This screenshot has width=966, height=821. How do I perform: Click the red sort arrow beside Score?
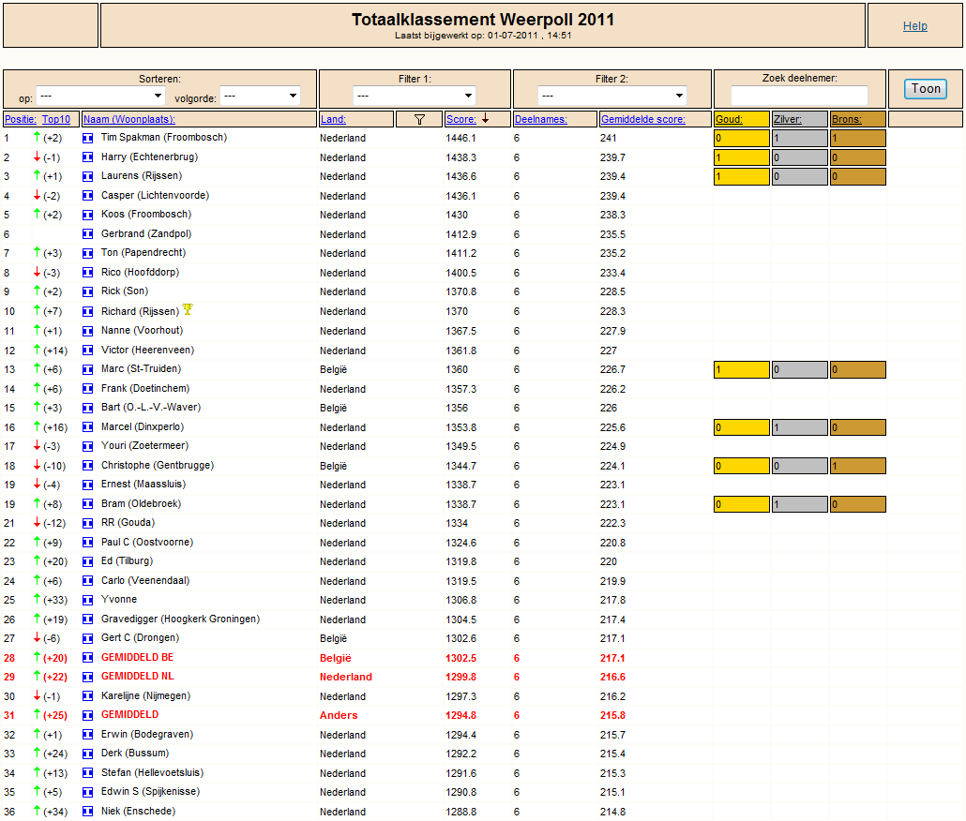coord(485,118)
